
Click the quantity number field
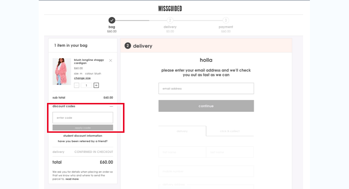pos(86,85)
